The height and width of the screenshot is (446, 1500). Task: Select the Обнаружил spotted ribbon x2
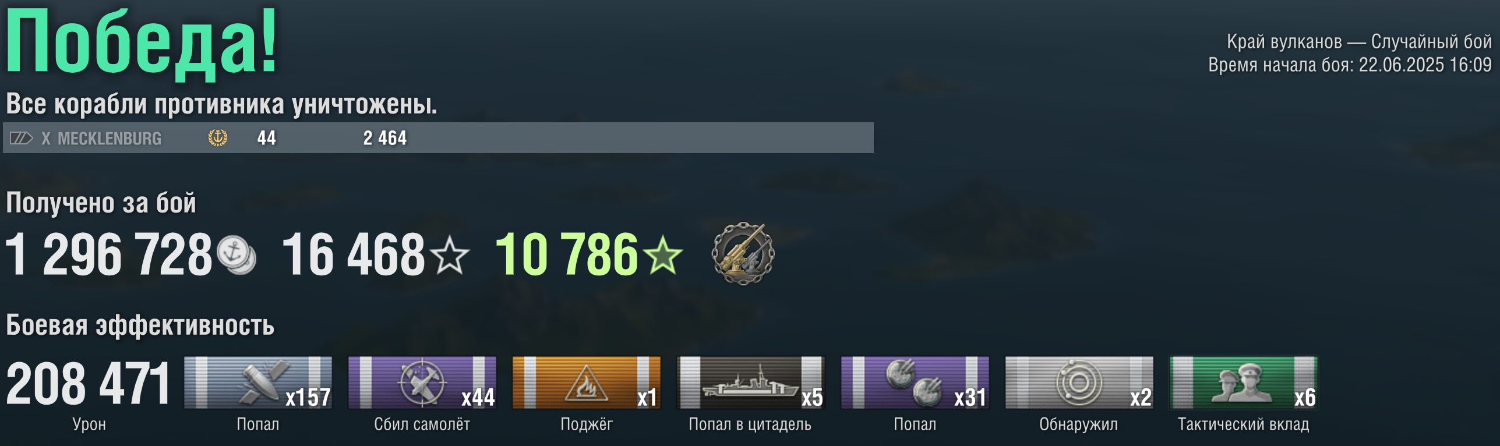point(1079,383)
